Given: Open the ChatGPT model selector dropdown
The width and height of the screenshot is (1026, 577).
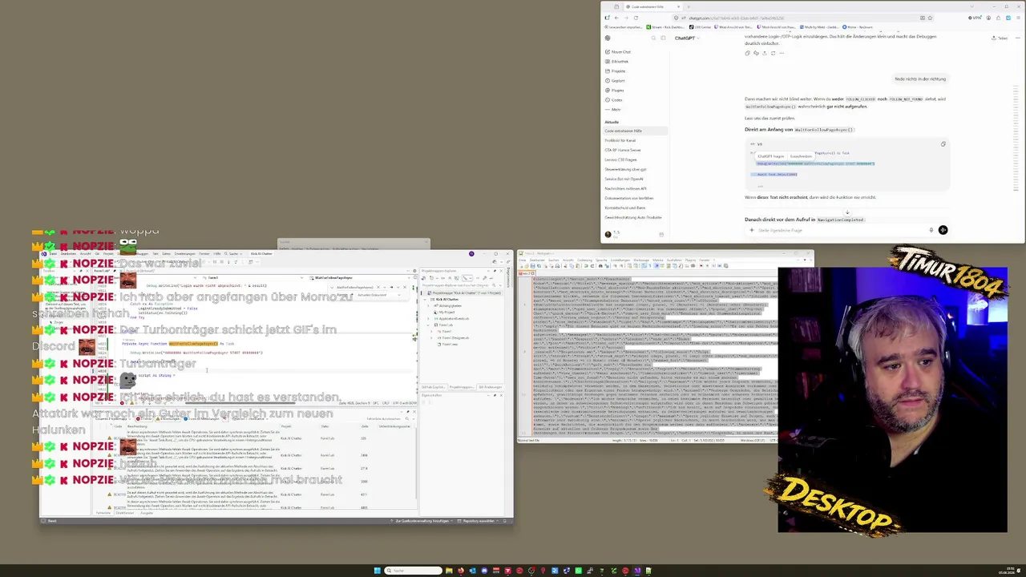Looking at the screenshot, I should pyautogui.click(x=685, y=38).
